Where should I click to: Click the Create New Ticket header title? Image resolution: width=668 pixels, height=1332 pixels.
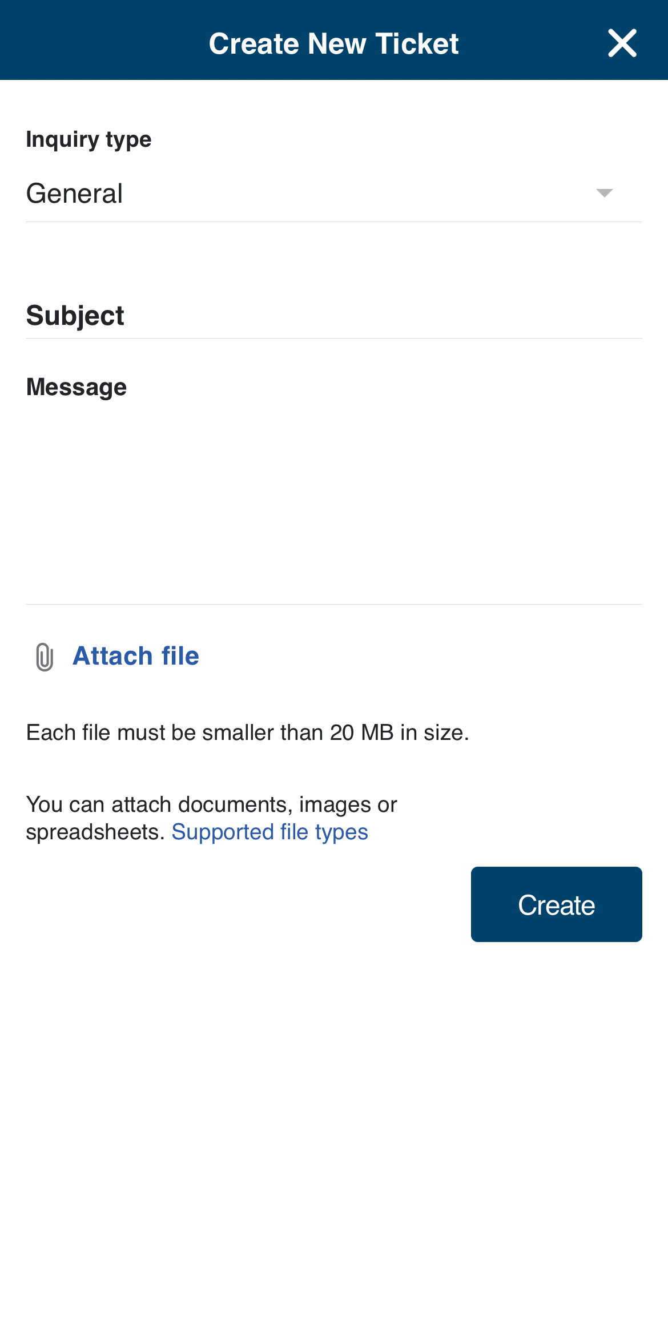coord(333,43)
